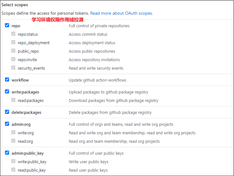Image resolution: width=234 pixels, height=176 pixels.
Task: Uncheck the write:packages scope checkbox
Action: click(7, 92)
